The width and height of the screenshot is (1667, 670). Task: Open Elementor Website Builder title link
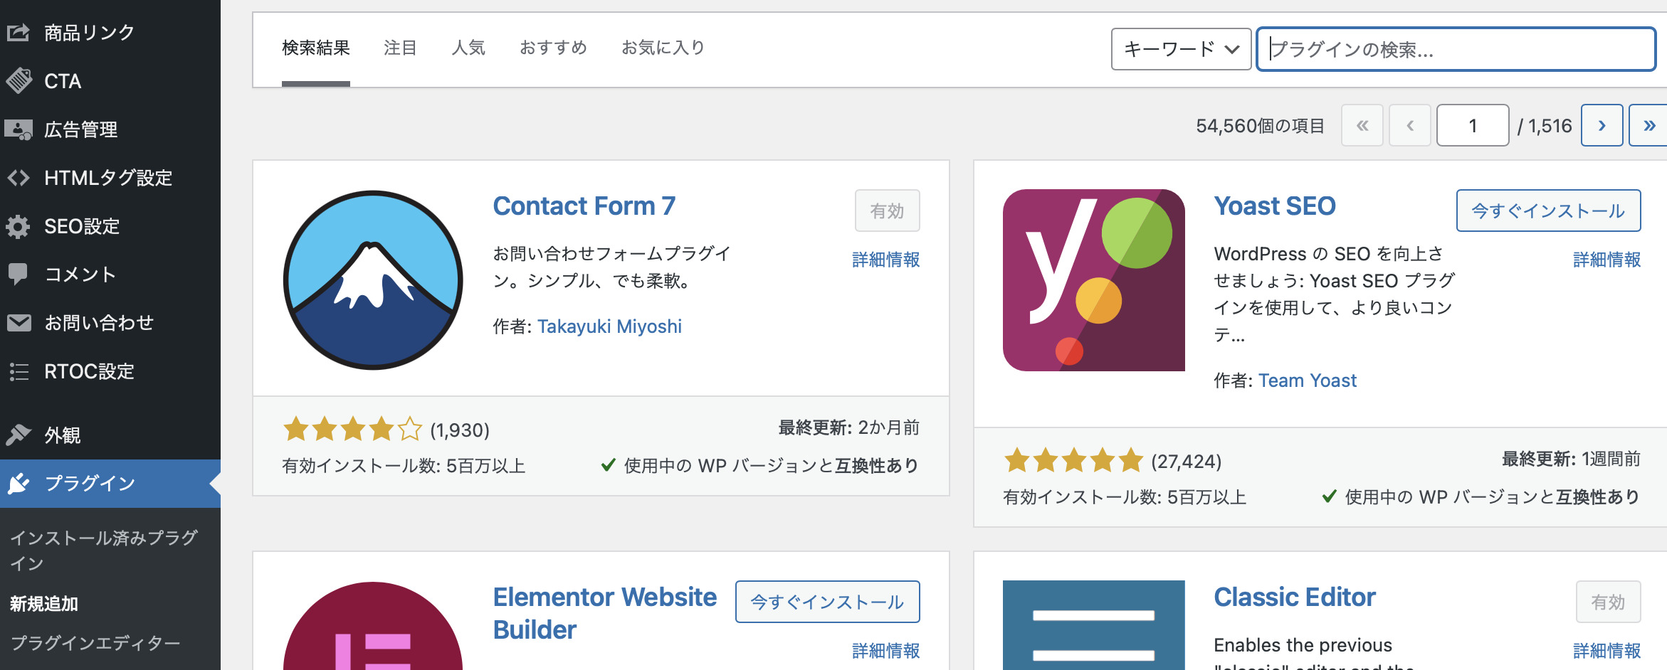pyautogui.click(x=604, y=613)
